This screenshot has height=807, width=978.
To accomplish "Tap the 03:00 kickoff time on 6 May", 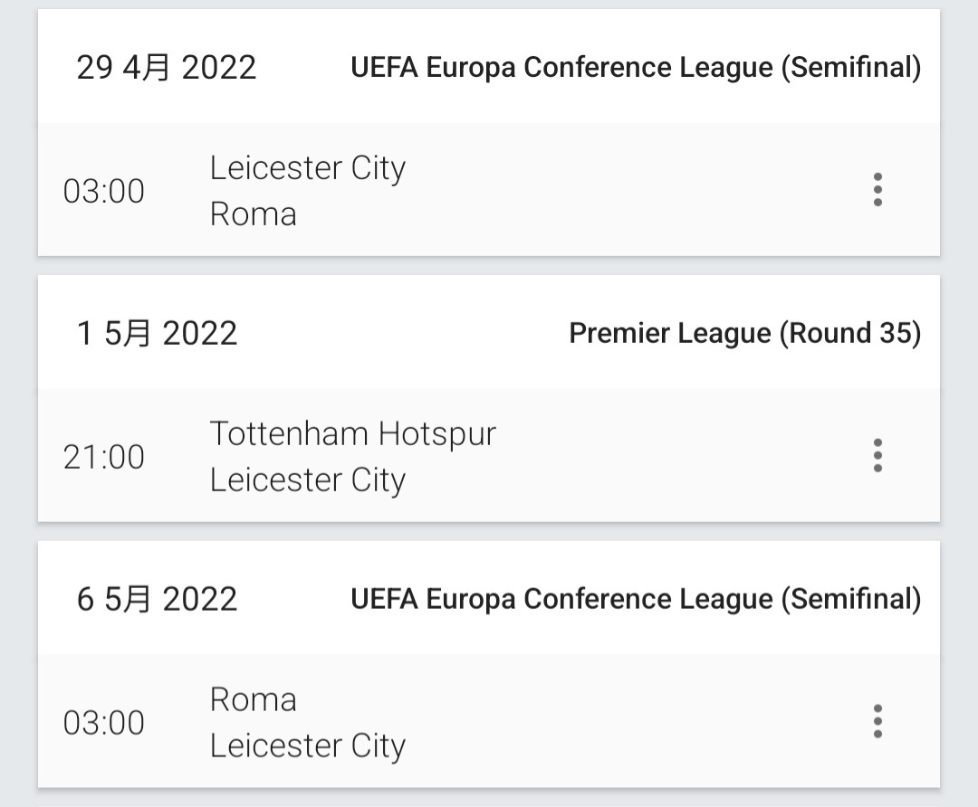I will [103, 724].
